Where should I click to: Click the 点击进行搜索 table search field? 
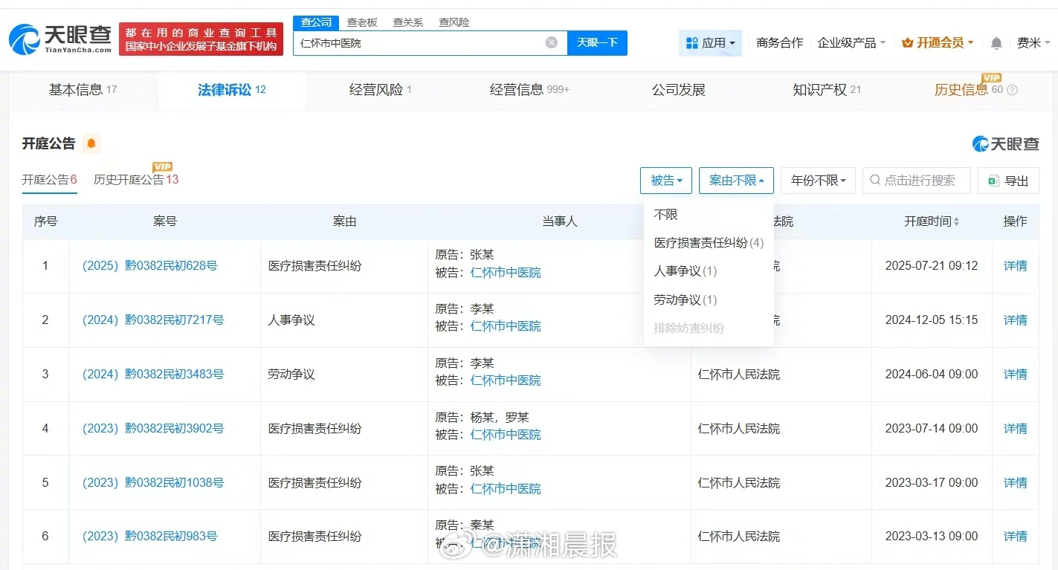917,181
